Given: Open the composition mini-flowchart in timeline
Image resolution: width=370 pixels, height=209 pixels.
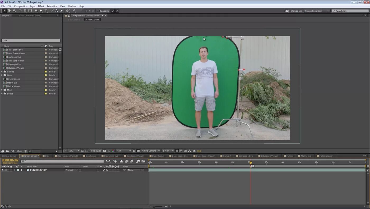Looking at the screenshot, I should pyautogui.click(x=108, y=161).
